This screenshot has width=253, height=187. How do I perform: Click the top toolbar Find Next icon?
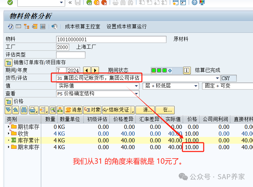[x=130, y=2]
